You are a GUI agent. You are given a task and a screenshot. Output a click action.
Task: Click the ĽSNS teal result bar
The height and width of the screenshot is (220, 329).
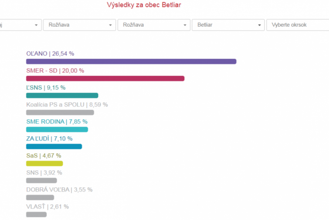[x=62, y=95]
